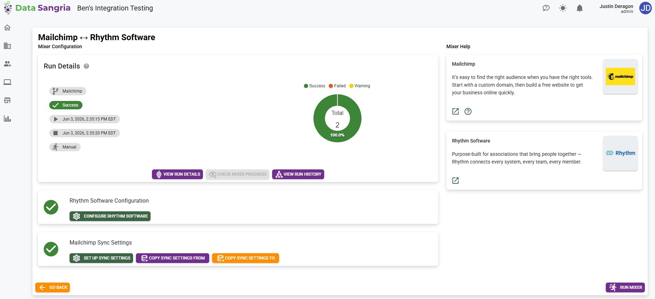The width and height of the screenshot is (655, 299).
Task: Click View Run History button
Action: pyautogui.click(x=298, y=174)
